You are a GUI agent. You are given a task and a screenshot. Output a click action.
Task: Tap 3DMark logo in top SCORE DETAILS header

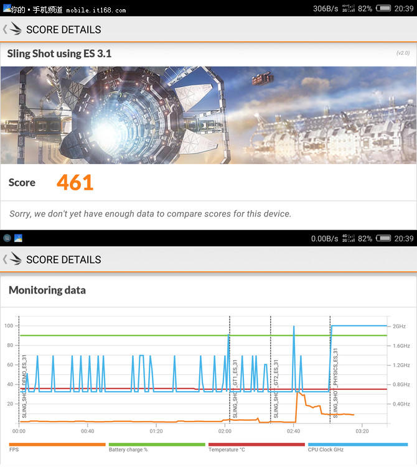(x=16, y=29)
